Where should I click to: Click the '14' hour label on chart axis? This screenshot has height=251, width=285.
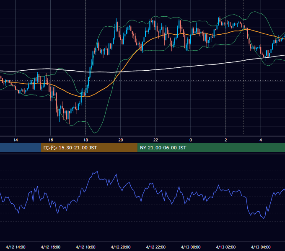point(16,140)
